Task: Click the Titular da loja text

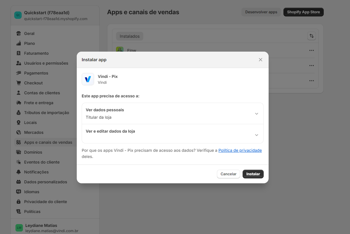Action: pos(98,117)
